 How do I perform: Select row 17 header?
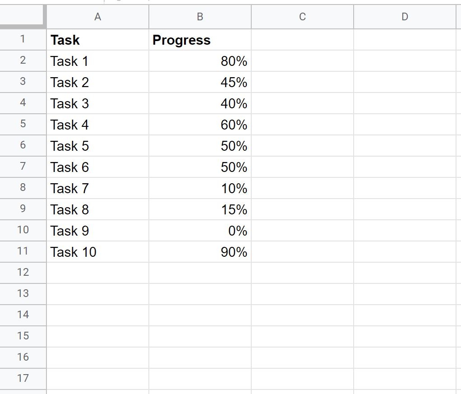(x=23, y=379)
